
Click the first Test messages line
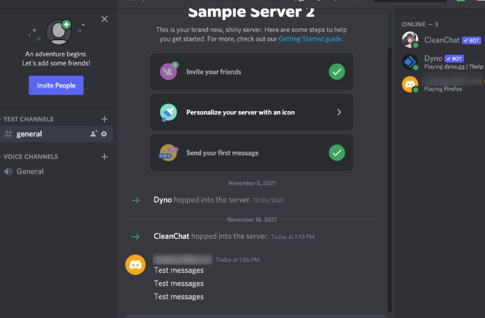tap(179, 270)
